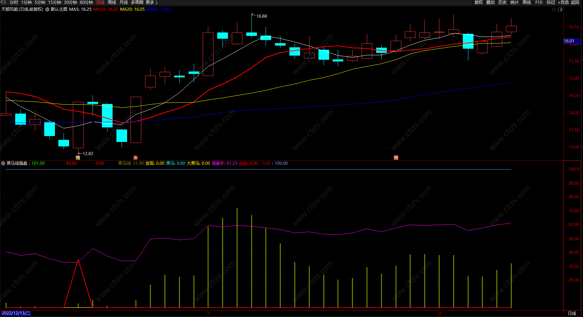Image resolution: width=583 pixels, height=317 pixels.
Task: Click the 发现: 0.00 value
Action: coord(155,163)
